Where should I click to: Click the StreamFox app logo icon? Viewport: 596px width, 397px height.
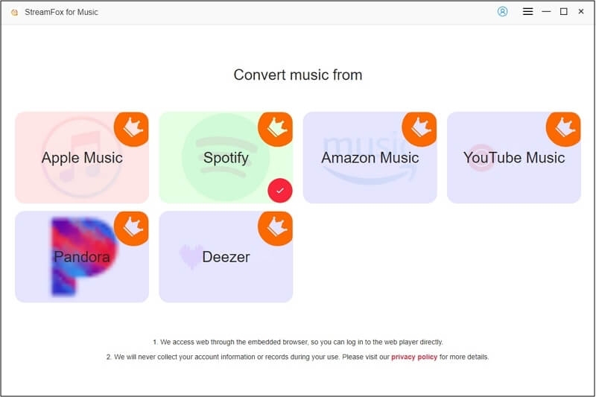(x=14, y=13)
